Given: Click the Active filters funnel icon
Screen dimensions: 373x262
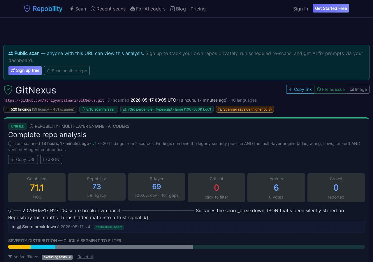Looking at the screenshot, I should click(x=10, y=257).
